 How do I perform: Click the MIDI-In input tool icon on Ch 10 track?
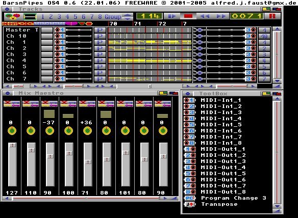point(60,36)
